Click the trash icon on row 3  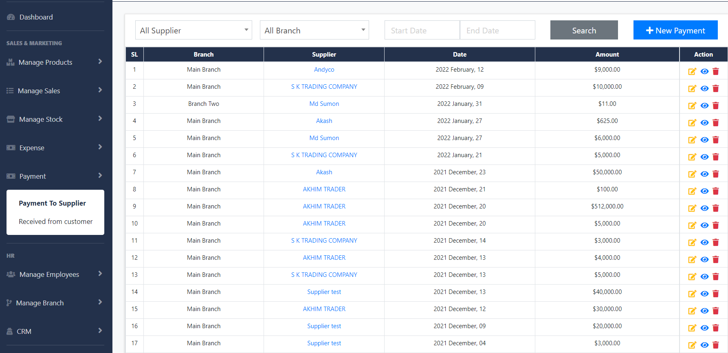(715, 106)
